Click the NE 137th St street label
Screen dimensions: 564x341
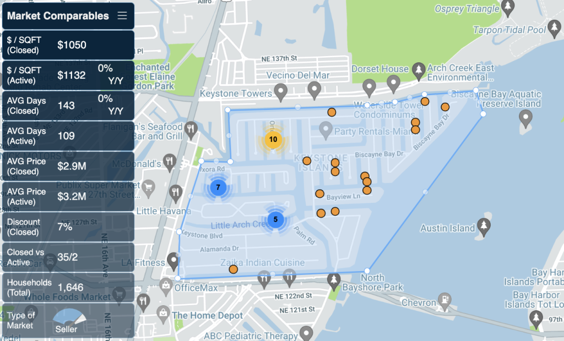(279, 58)
